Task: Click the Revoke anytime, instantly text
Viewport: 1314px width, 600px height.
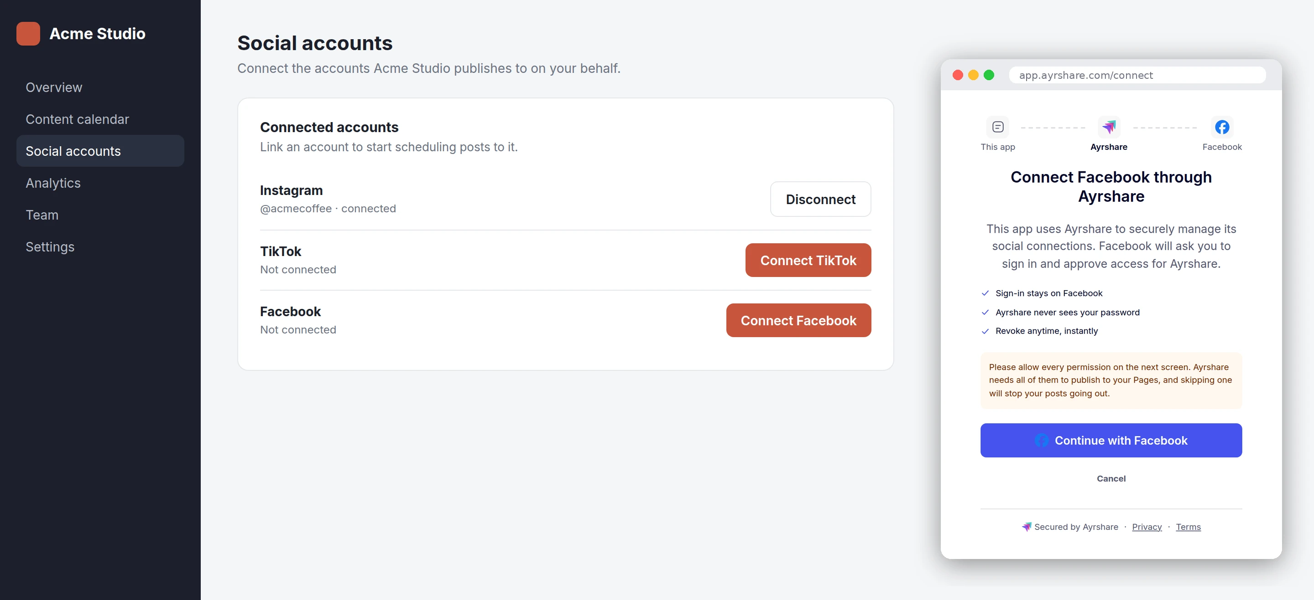Action: point(1046,331)
